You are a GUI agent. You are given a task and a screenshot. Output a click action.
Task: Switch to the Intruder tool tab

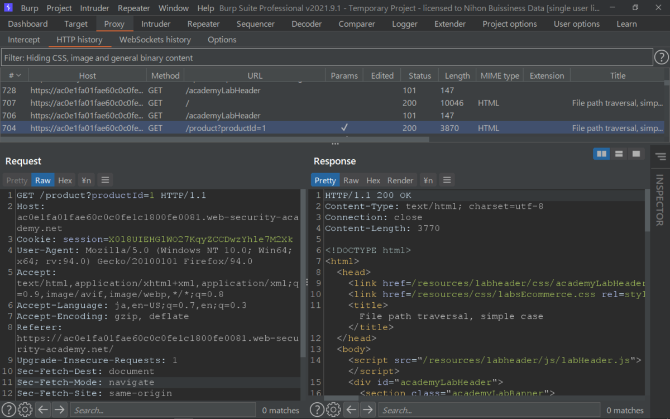tap(156, 24)
